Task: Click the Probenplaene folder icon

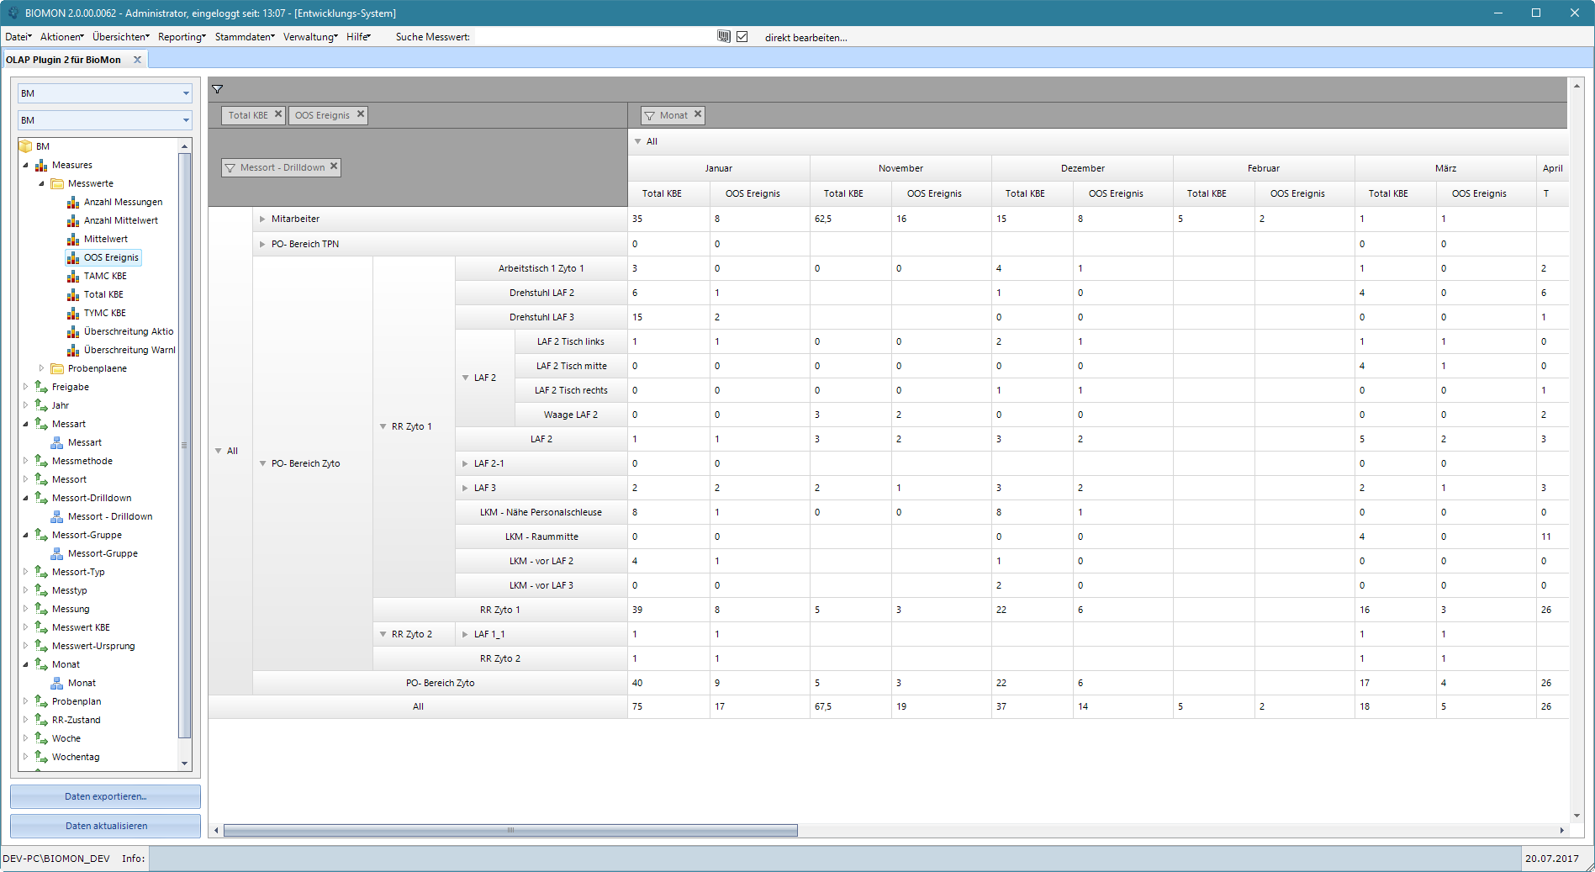Action: [57, 369]
